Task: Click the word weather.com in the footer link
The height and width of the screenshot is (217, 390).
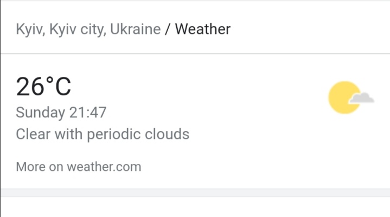Action: tap(104, 167)
